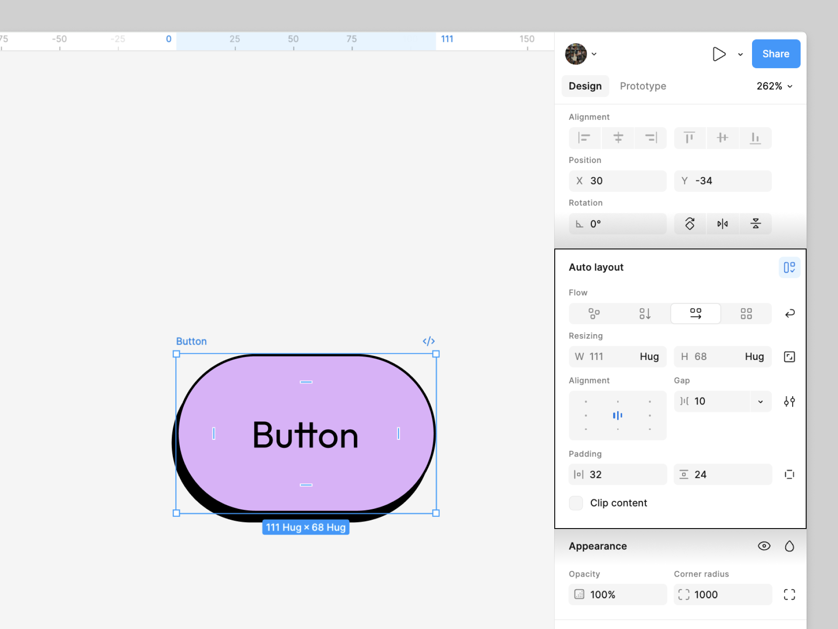Open dropdown next to play button

click(x=740, y=54)
